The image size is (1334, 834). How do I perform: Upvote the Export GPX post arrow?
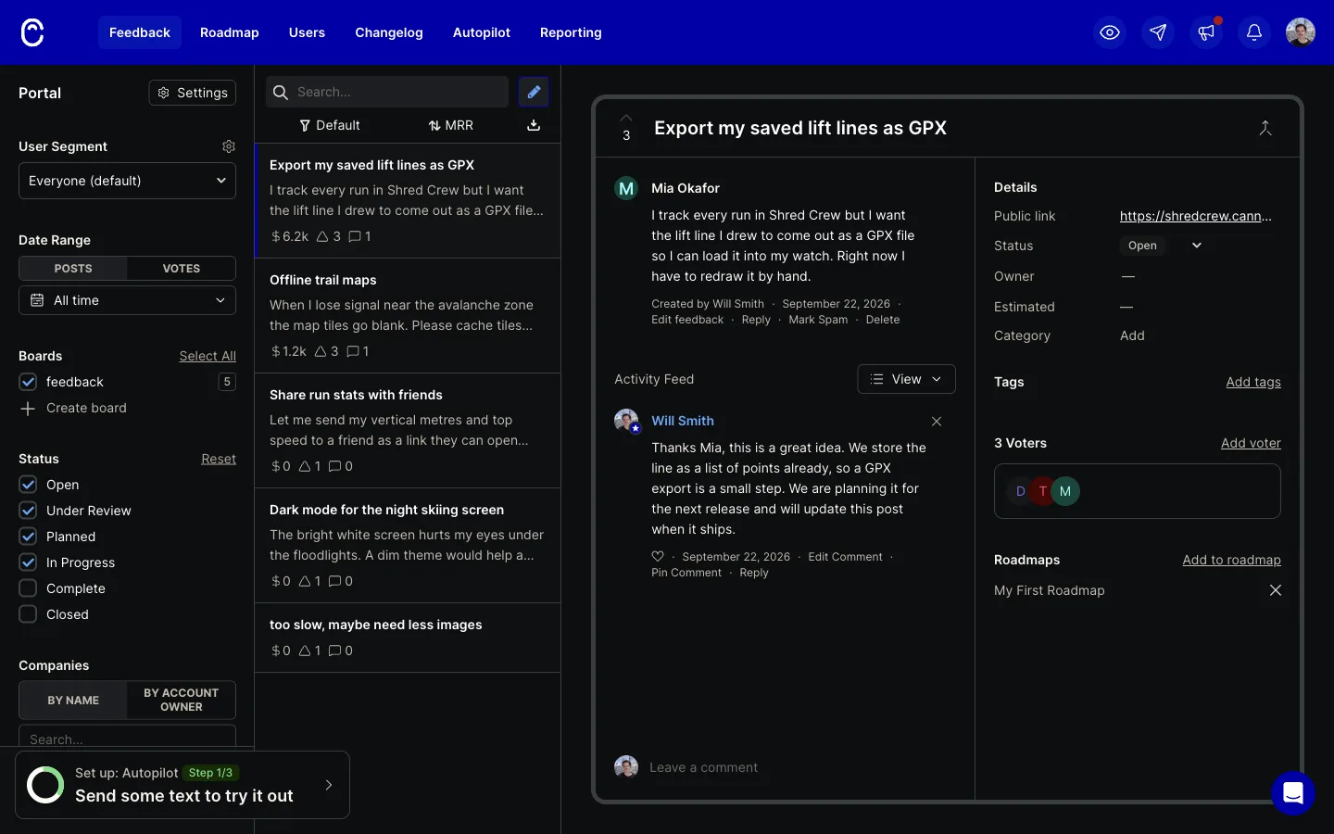coord(626,119)
